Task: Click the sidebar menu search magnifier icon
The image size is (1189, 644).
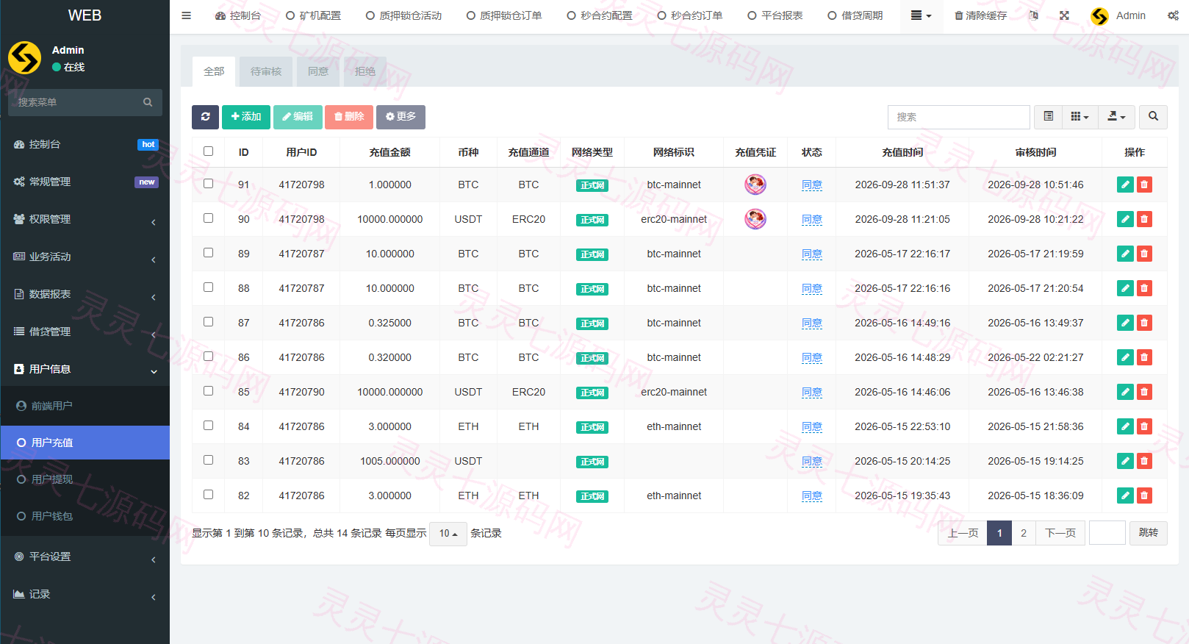Action: [x=148, y=102]
